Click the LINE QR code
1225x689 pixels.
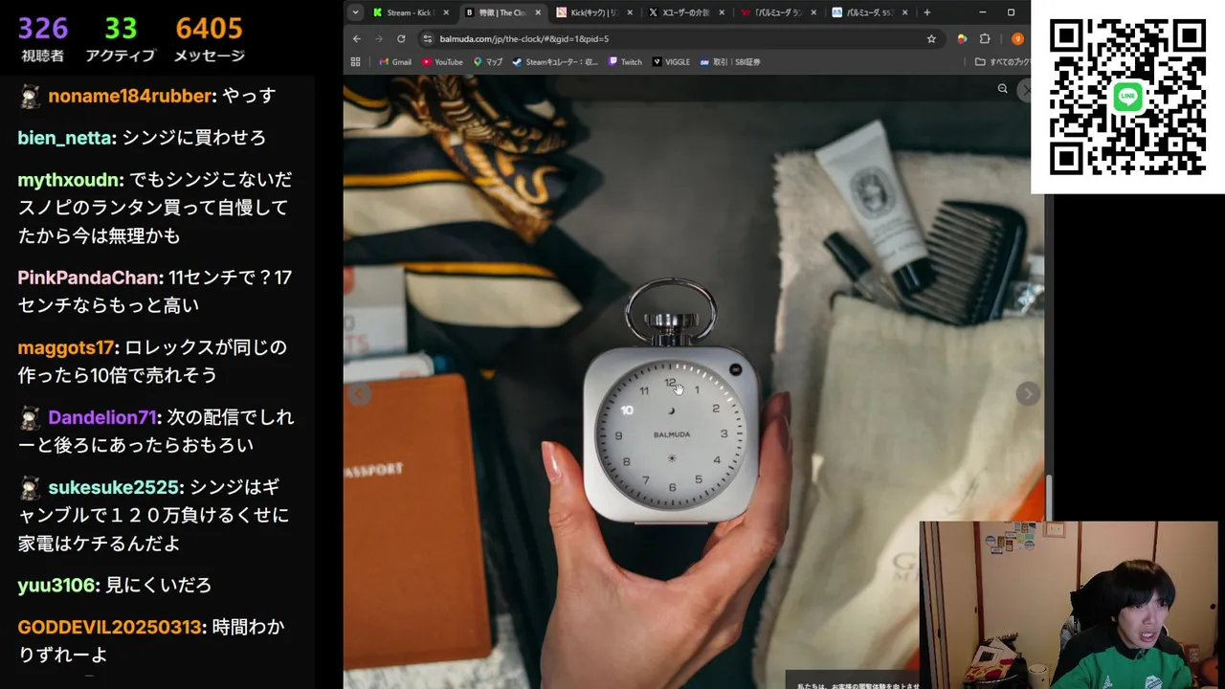tap(1127, 97)
